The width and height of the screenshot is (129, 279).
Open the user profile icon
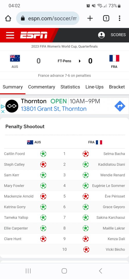tap(101, 35)
